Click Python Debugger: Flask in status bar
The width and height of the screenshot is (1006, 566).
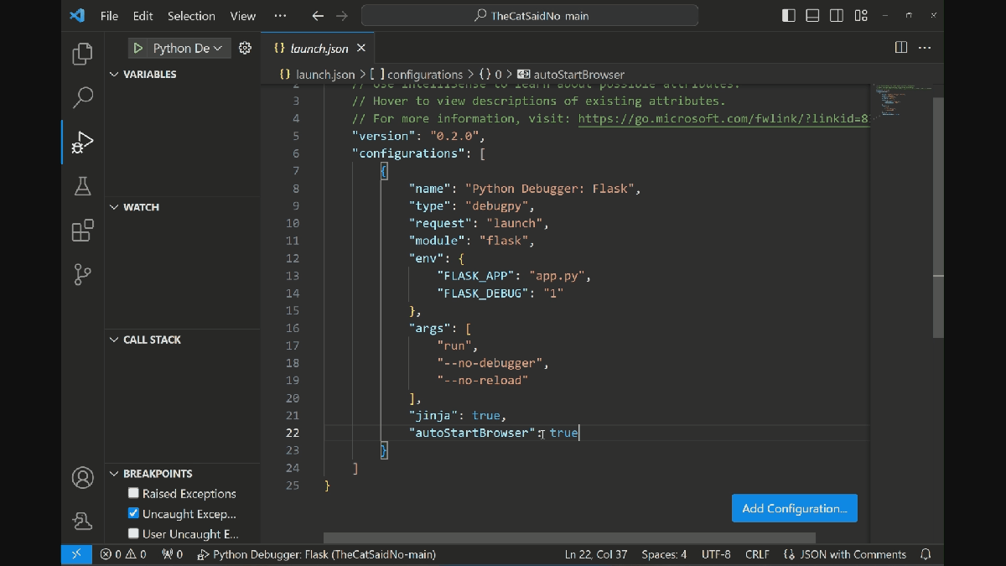(x=316, y=554)
